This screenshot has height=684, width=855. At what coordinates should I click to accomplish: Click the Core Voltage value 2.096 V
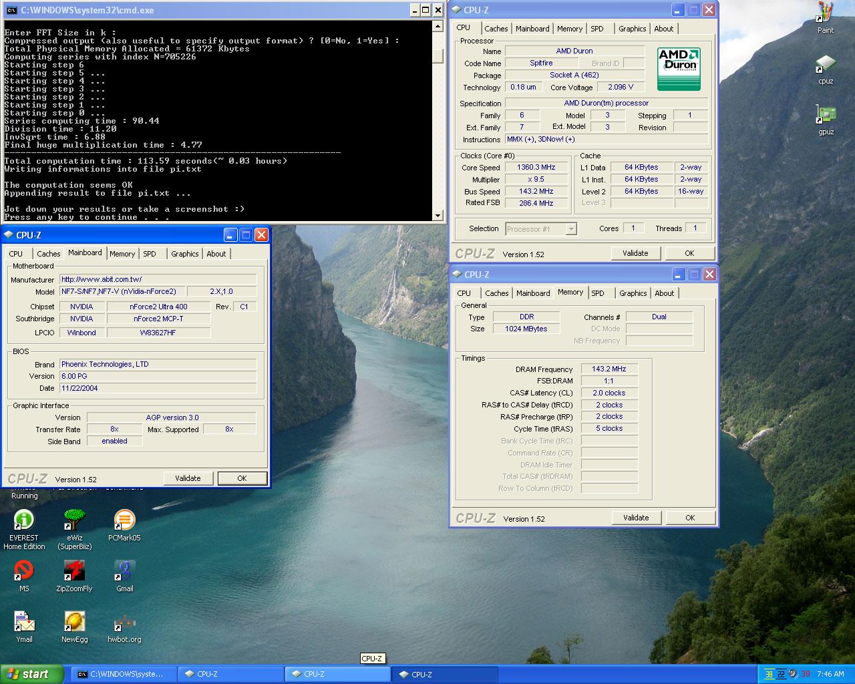[x=621, y=87]
